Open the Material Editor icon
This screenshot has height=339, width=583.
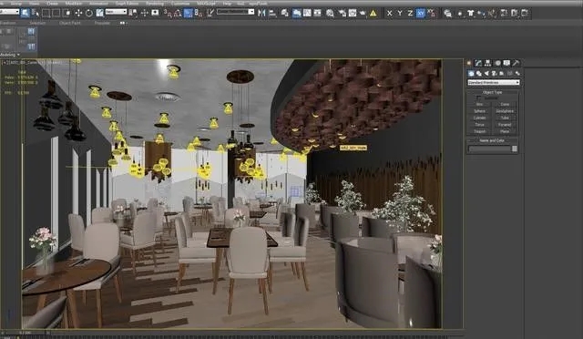point(330,13)
